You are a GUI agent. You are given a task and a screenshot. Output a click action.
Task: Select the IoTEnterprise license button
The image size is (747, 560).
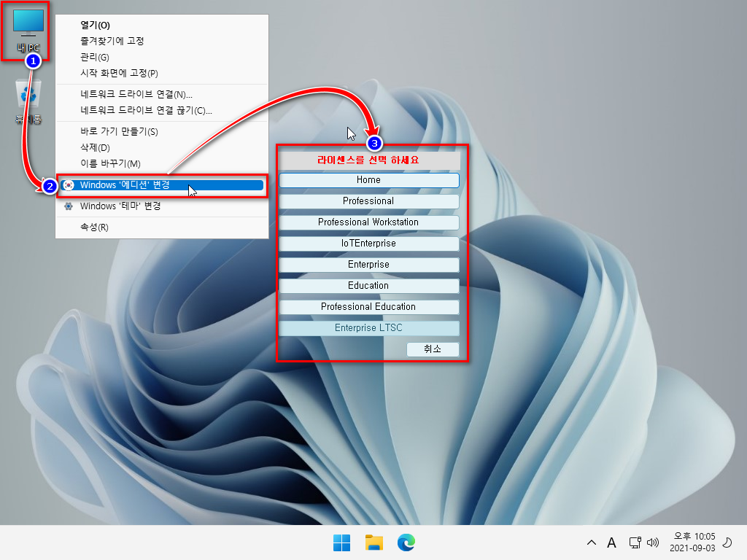point(368,244)
